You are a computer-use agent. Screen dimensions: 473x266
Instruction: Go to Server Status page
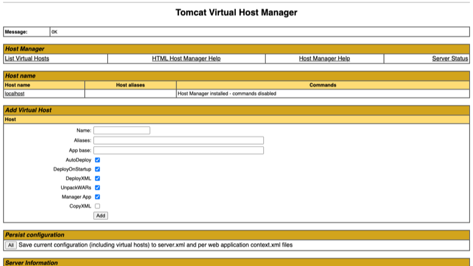point(450,58)
